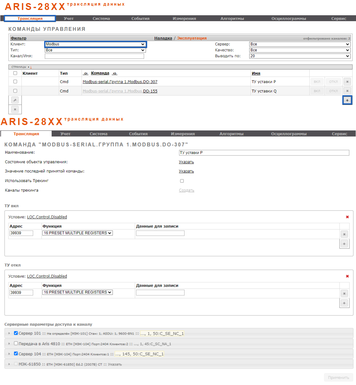This screenshot has width=356, height=385.
Task: Add a register row in ТУ вкл section
Action: coord(344,244)
